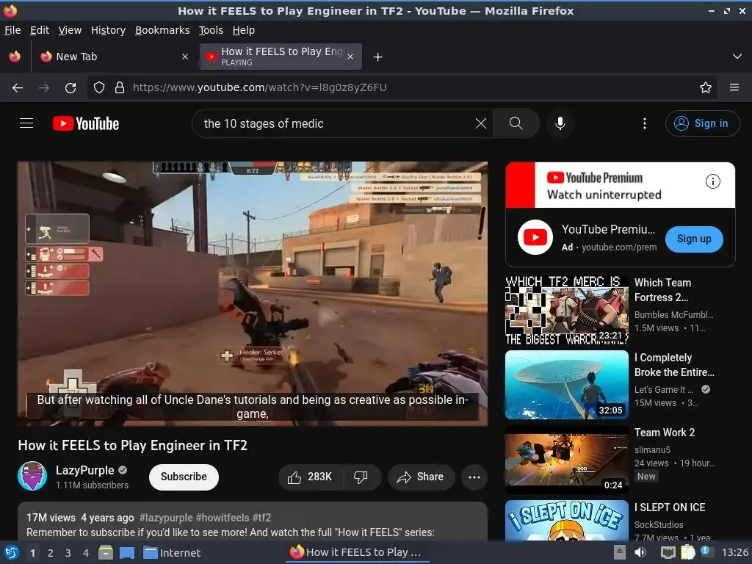Open the taskbar start menu icon
The image size is (752, 564).
click(x=12, y=553)
